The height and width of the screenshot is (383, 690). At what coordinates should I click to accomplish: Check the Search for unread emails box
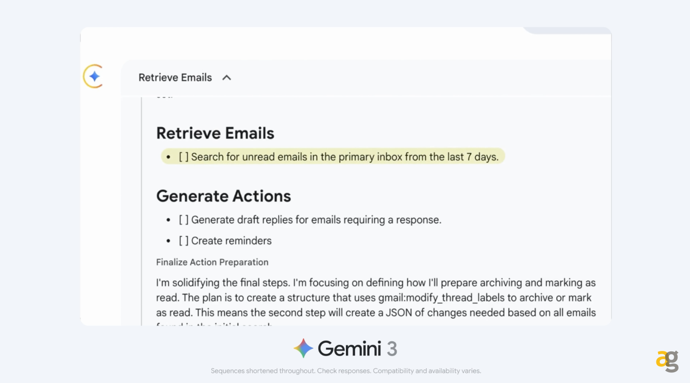coord(184,157)
